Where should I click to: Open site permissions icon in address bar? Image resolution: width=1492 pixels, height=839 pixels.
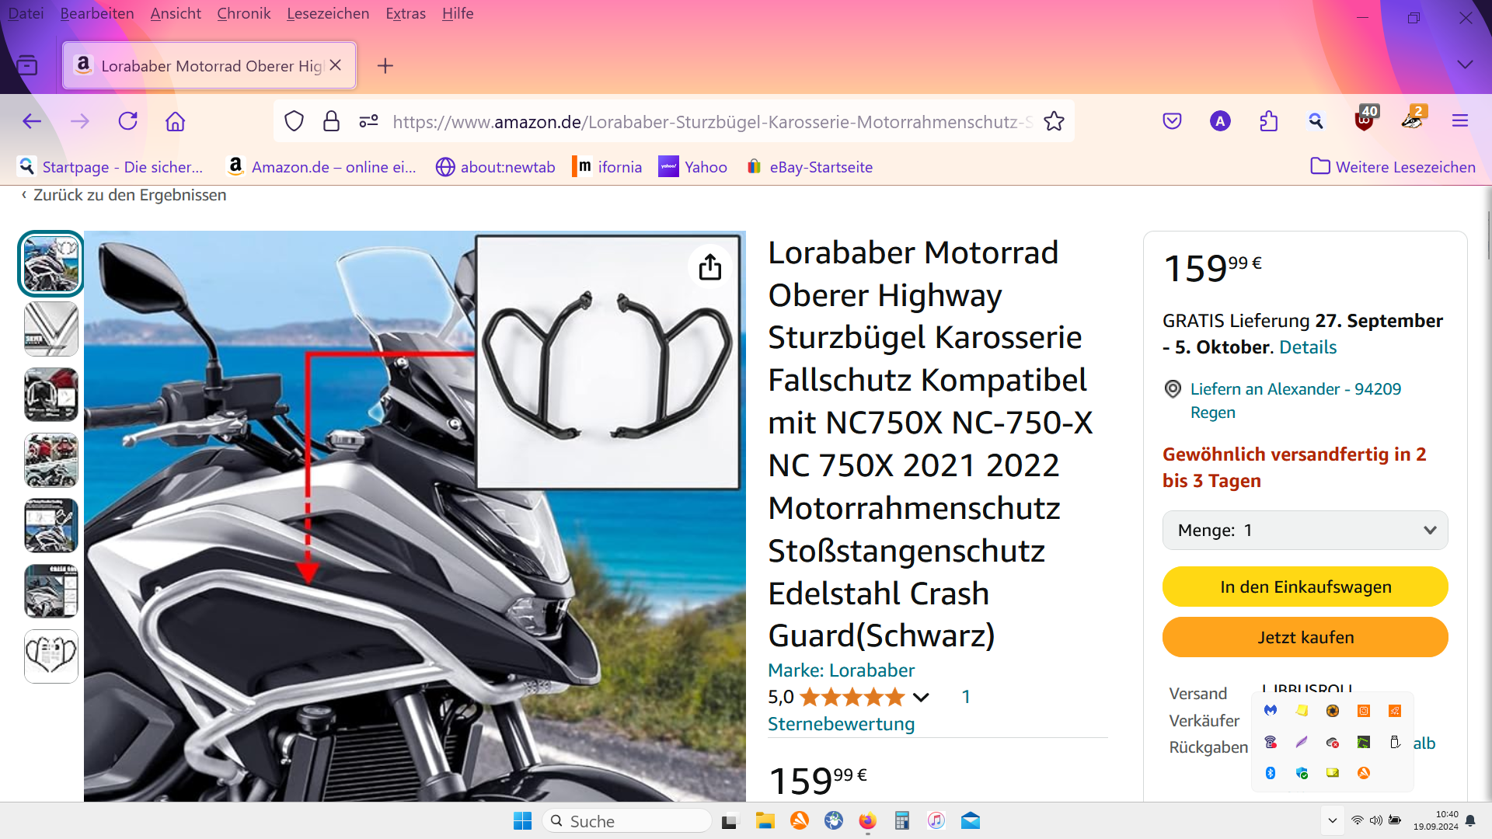coord(368,121)
